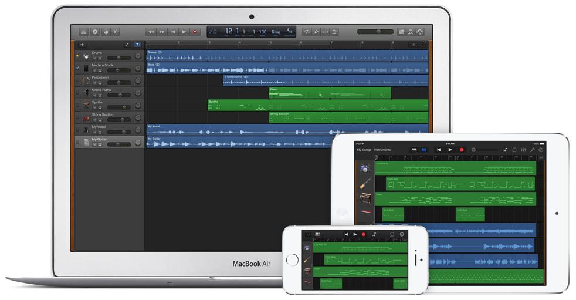Select the green Piano region on the MacBook

click(330, 93)
